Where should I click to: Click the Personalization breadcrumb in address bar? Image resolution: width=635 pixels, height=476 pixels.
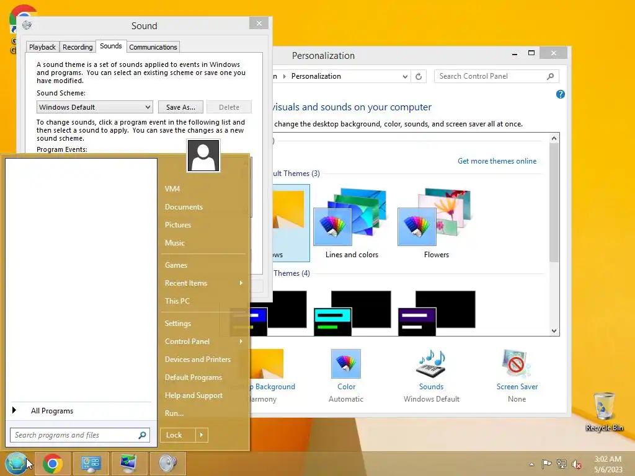(x=316, y=76)
